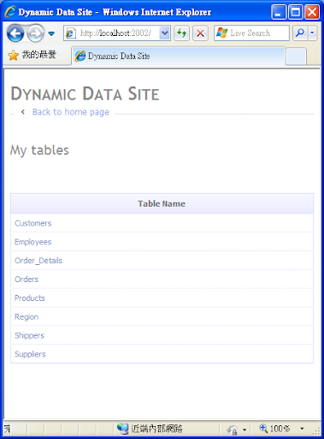Click the My tables heading
324x439 pixels.
pyautogui.click(x=39, y=150)
